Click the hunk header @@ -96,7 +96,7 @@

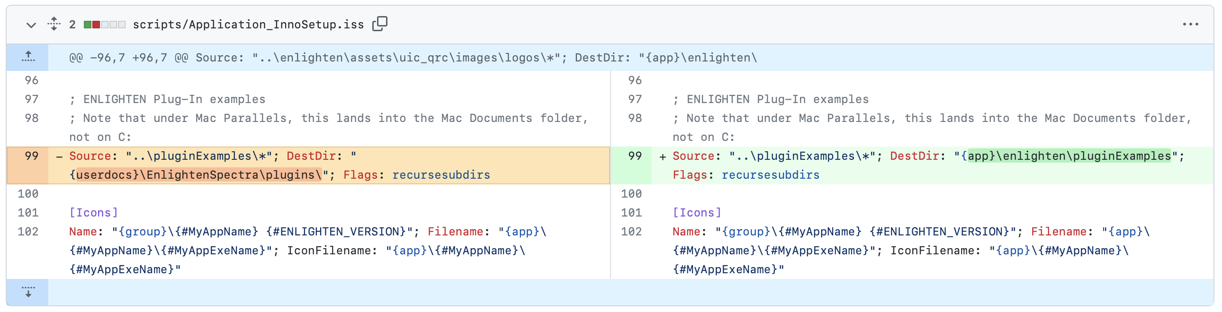coord(413,58)
